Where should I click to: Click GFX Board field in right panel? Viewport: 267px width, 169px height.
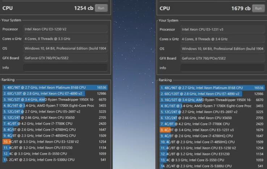click(x=222, y=58)
